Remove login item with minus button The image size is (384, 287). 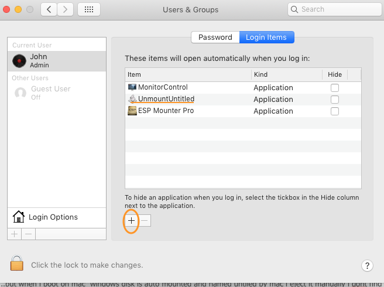[x=145, y=221]
